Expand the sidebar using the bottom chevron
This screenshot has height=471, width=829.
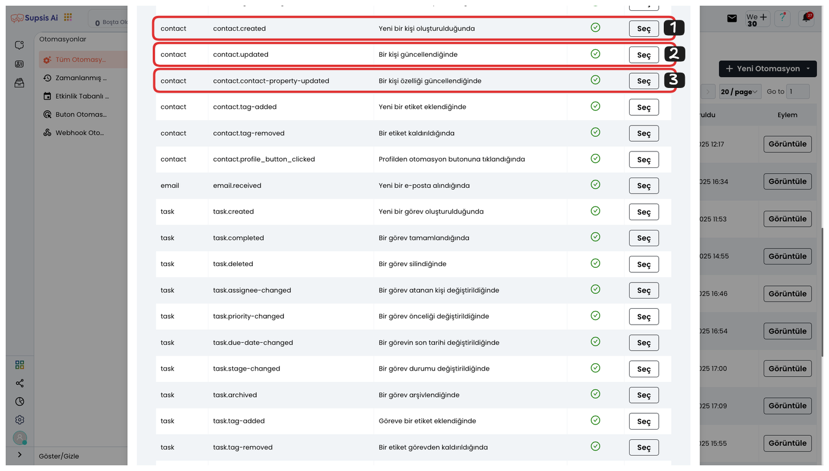(20, 455)
